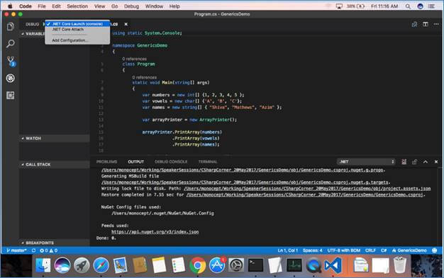
Task: Open Siri from the menu bar
Action: click(x=420, y=6)
